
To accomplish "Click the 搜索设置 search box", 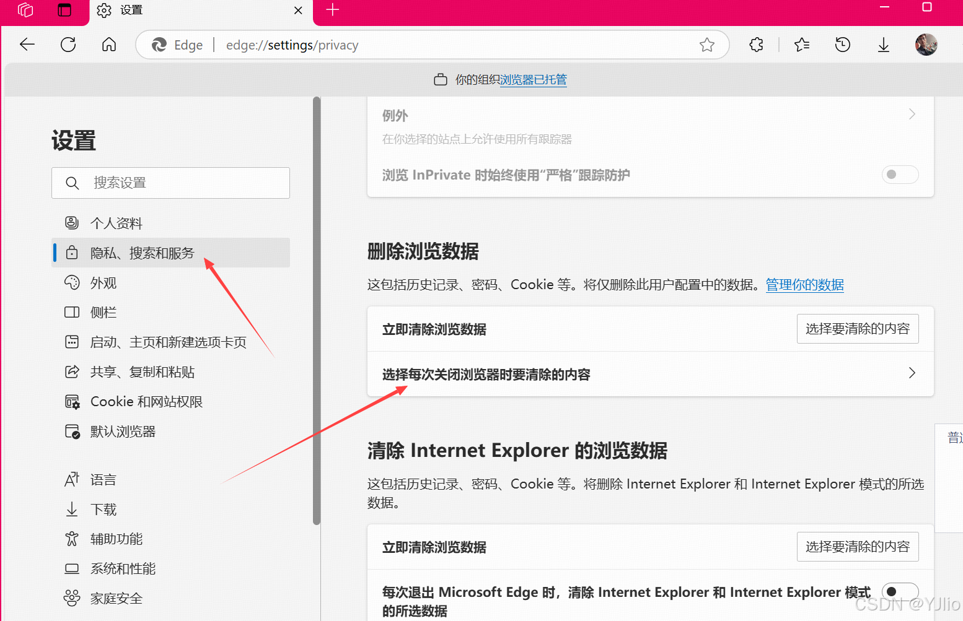I will [170, 183].
